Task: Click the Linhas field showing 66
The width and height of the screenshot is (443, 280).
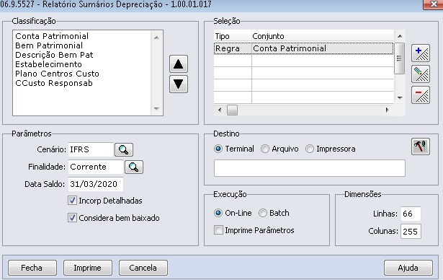Action: pos(411,214)
